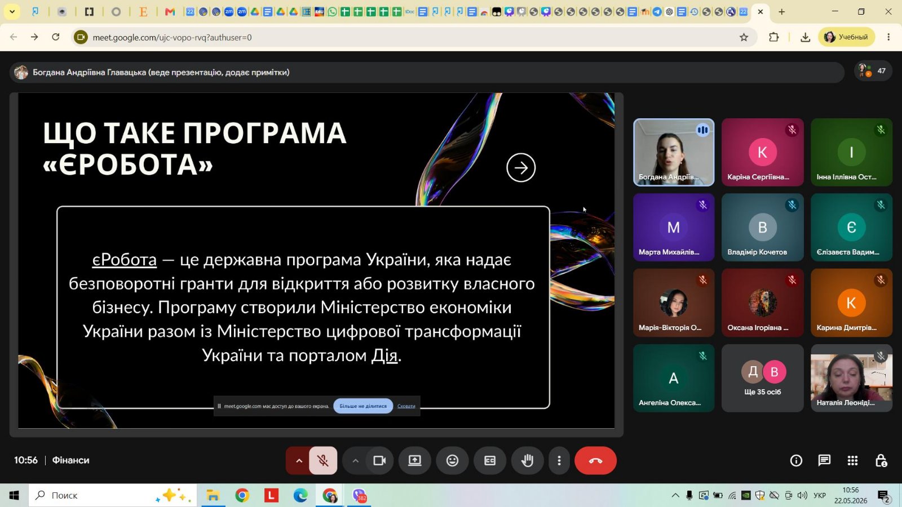Switch to the WhatsApp tab

click(332, 11)
